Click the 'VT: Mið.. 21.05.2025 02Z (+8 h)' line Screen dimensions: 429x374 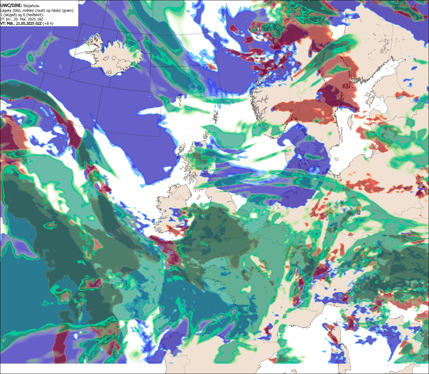[x=27, y=23]
